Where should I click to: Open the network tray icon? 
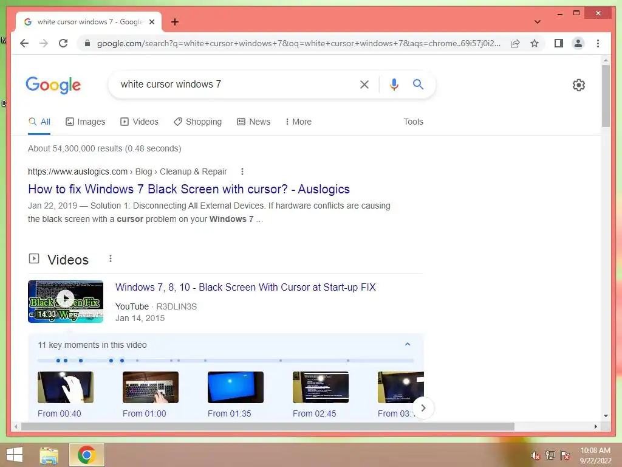(550, 455)
